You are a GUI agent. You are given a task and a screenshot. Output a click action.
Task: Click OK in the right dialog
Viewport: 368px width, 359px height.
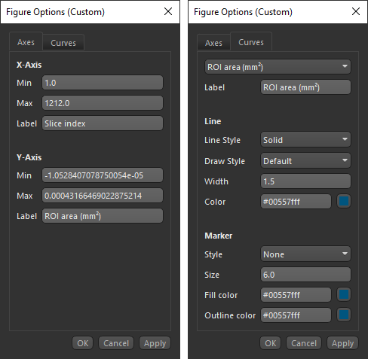click(x=271, y=343)
